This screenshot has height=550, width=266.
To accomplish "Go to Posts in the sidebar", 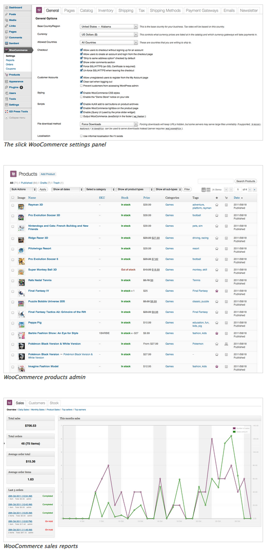I will pos(12,14).
